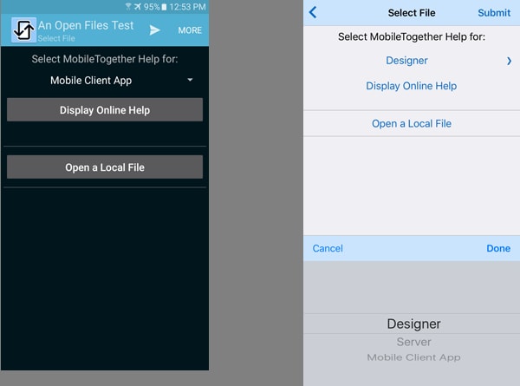The image size is (520, 386).
Task: Open the Mobile Client App dropdown
Action: point(121,80)
